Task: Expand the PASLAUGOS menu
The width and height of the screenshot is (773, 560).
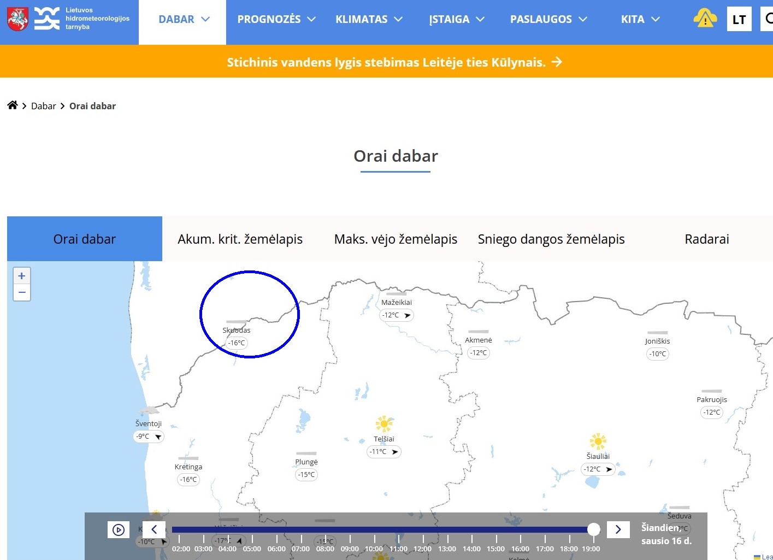Action: pyautogui.click(x=548, y=19)
